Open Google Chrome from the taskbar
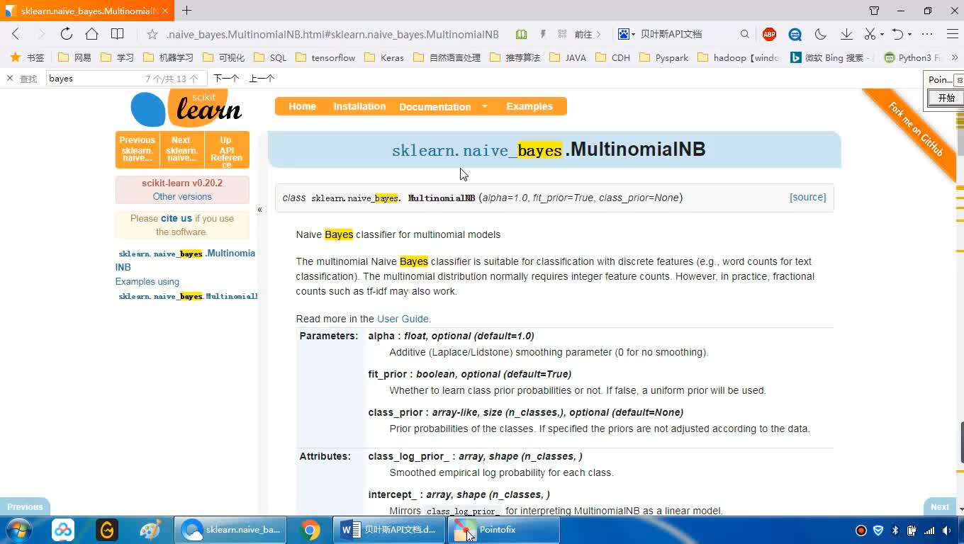Screen dimensions: 964x544 [x=310, y=530]
